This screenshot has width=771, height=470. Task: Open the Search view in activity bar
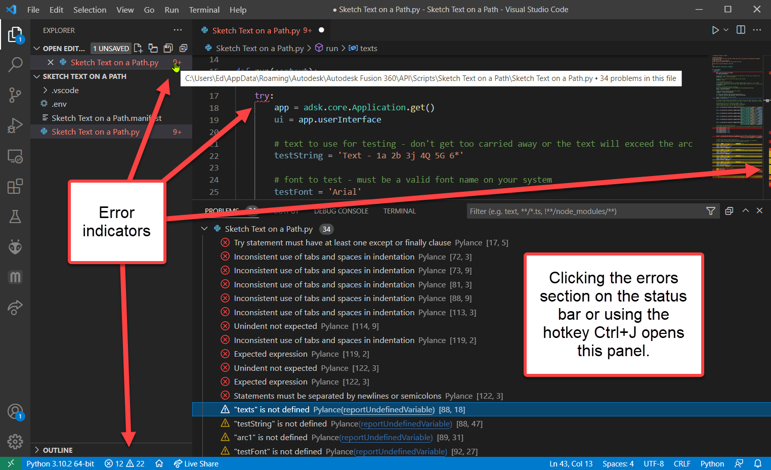click(15, 65)
